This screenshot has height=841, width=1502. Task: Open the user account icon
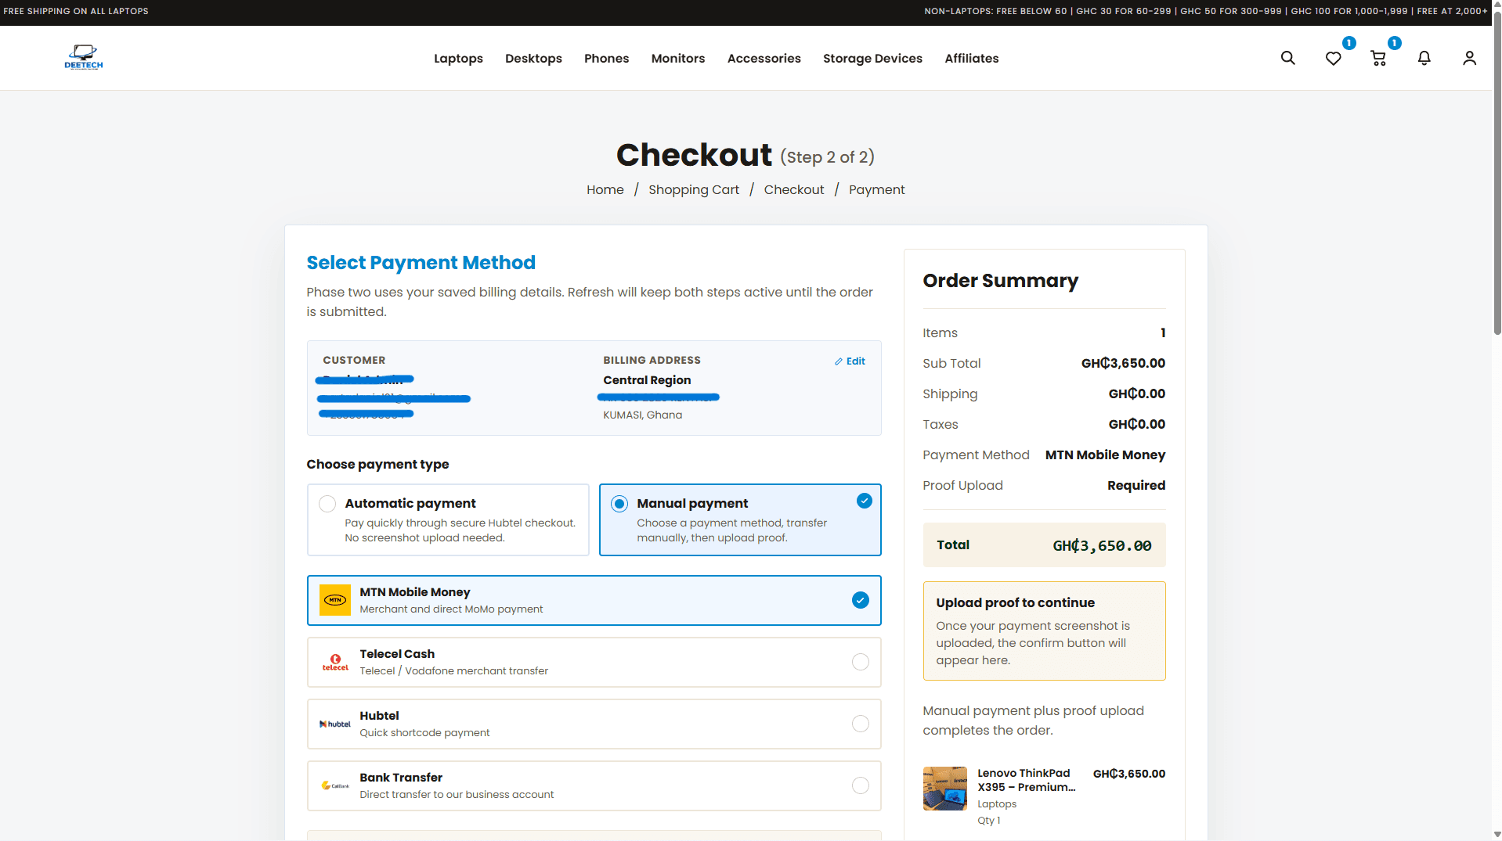(x=1469, y=58)
